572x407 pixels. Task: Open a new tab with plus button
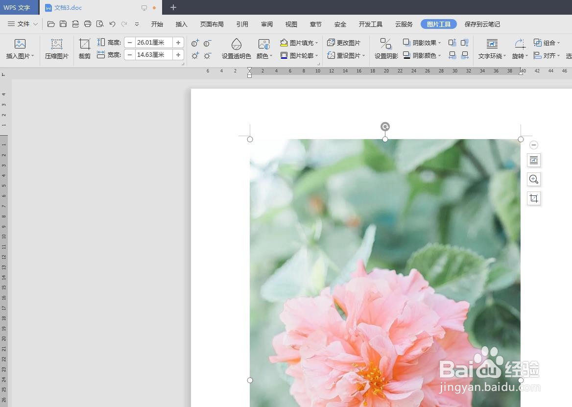[173, 8]
